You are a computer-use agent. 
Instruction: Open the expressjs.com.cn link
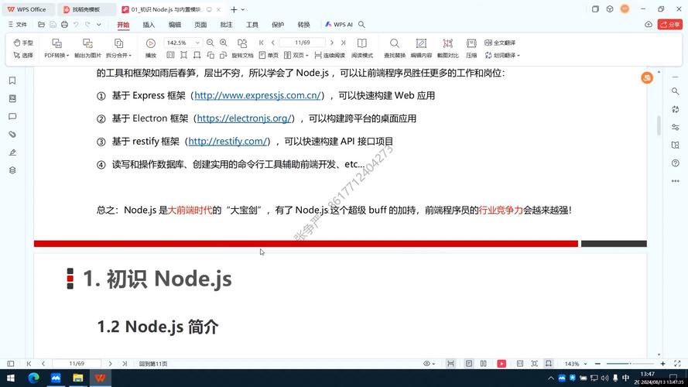click(258, 95)
